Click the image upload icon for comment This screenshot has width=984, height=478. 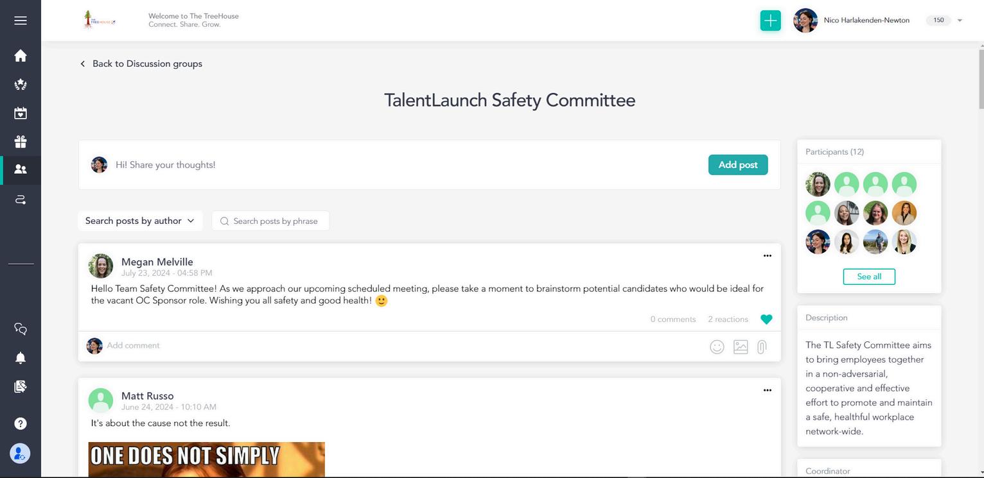(741, 347)
